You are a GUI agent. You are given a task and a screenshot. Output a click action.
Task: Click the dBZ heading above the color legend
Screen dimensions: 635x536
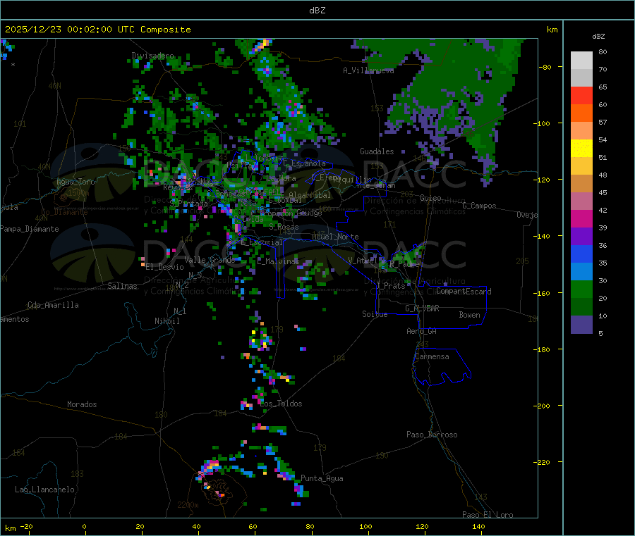coord(598,37)
